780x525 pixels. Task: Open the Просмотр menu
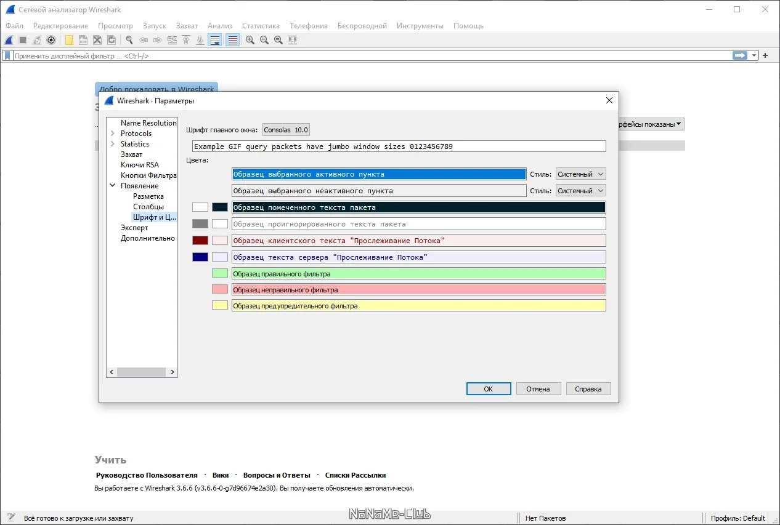[115, 26]
